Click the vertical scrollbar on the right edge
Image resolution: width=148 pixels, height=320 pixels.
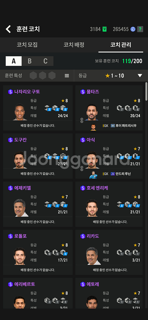click(146, 91)
